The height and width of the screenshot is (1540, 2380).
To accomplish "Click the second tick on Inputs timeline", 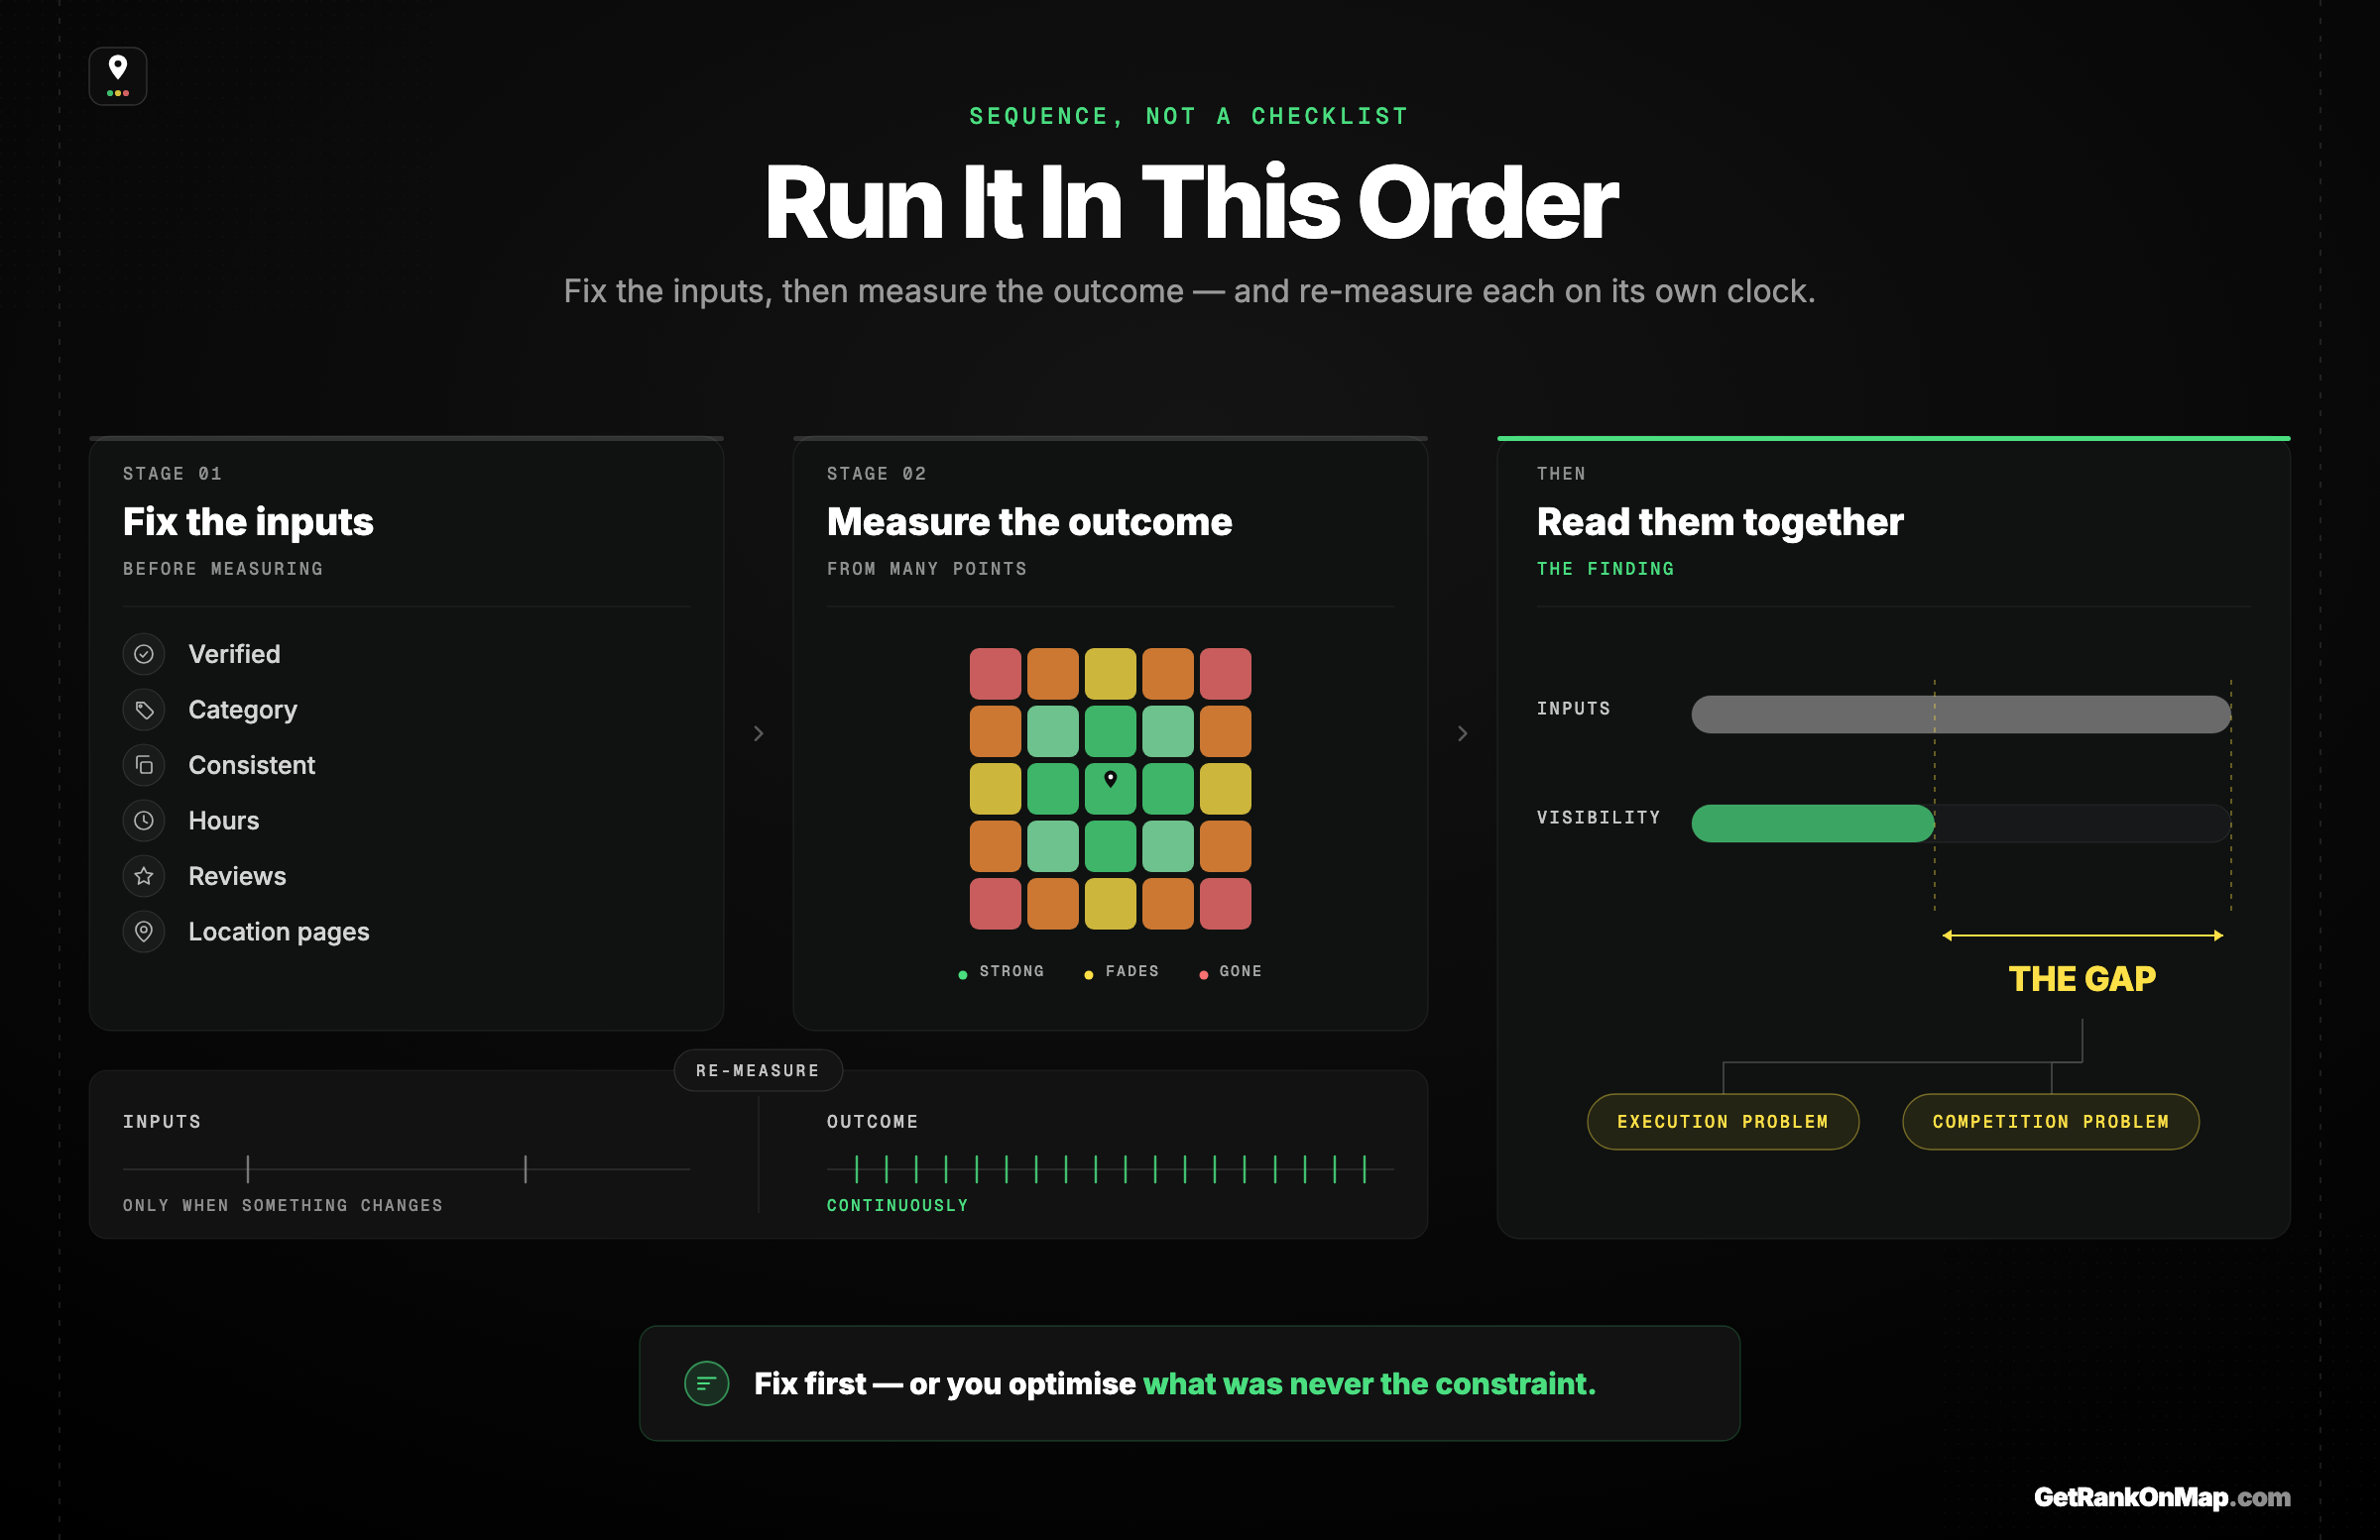I will (x=525, y=1168).
